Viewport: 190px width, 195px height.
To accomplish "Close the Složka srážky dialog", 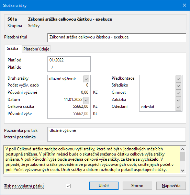I will [184, 5].
